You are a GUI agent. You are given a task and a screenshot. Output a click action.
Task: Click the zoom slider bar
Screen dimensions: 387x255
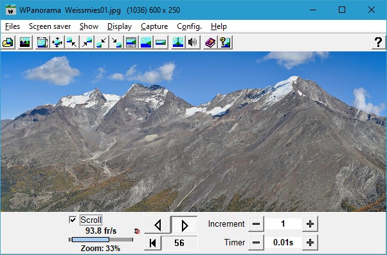tap(101, 240)
